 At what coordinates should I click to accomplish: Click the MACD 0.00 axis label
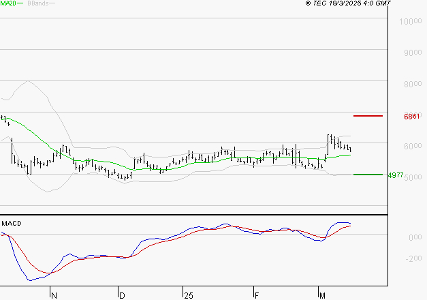(x=415, y=237)
